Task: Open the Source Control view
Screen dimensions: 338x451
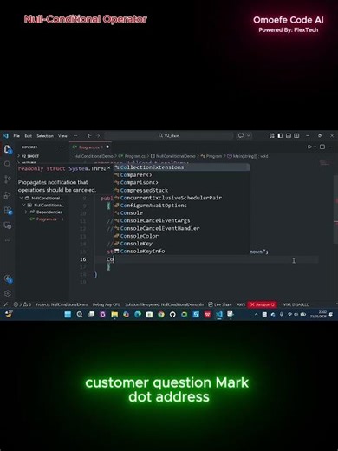Action: [x=8, y=180]
